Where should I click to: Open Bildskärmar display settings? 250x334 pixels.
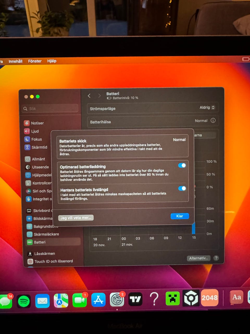point(39,218)
